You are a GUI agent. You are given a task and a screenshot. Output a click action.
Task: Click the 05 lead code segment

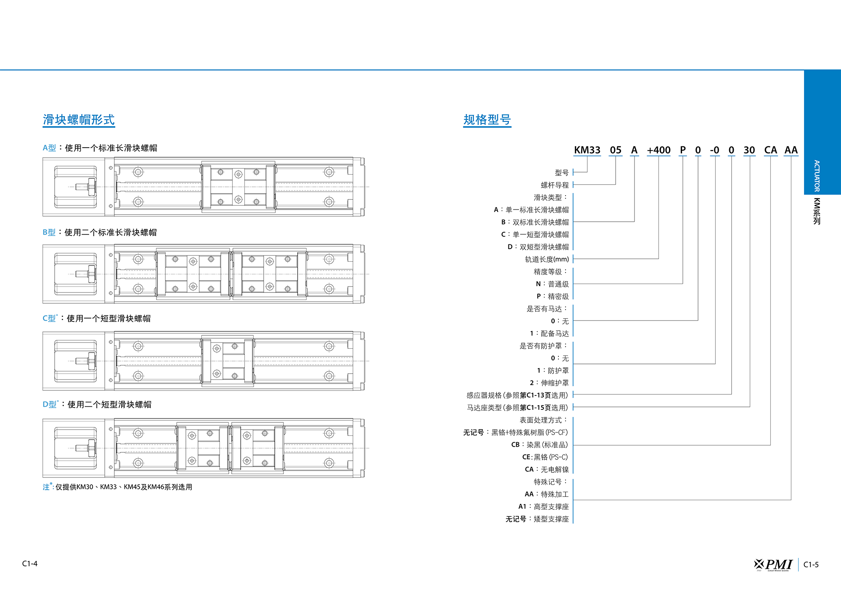[616, 150]
